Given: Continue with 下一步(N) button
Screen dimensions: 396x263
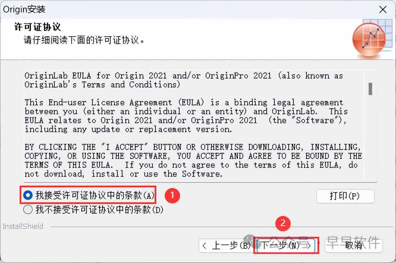Looking at the screenshot, I should tap(286, 245).
